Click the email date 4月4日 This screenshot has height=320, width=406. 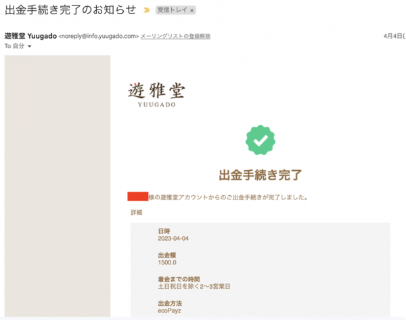394,36
